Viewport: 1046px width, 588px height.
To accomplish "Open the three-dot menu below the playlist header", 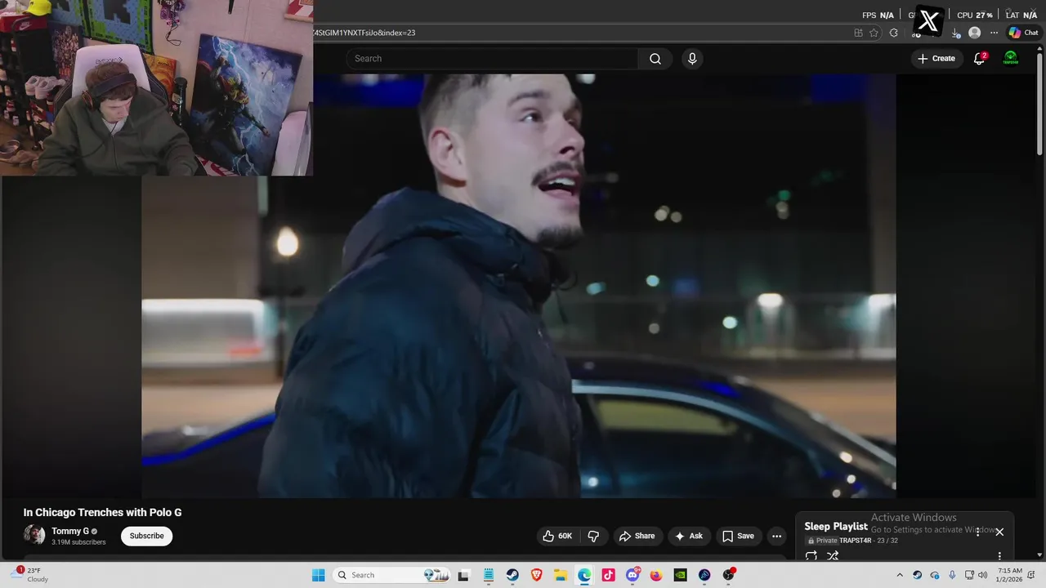I will (x=999, y=556).
